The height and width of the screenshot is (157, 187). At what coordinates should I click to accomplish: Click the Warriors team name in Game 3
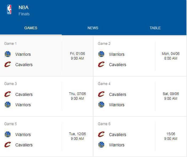[x=23, y=105]
